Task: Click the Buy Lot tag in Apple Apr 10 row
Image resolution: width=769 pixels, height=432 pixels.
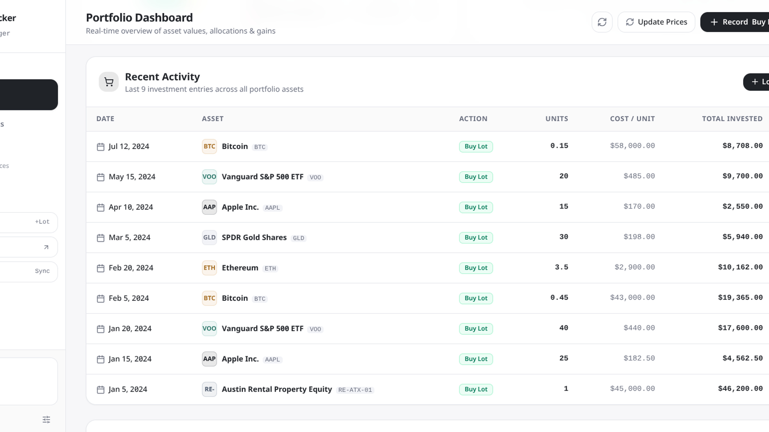Action: pos(476,207)
